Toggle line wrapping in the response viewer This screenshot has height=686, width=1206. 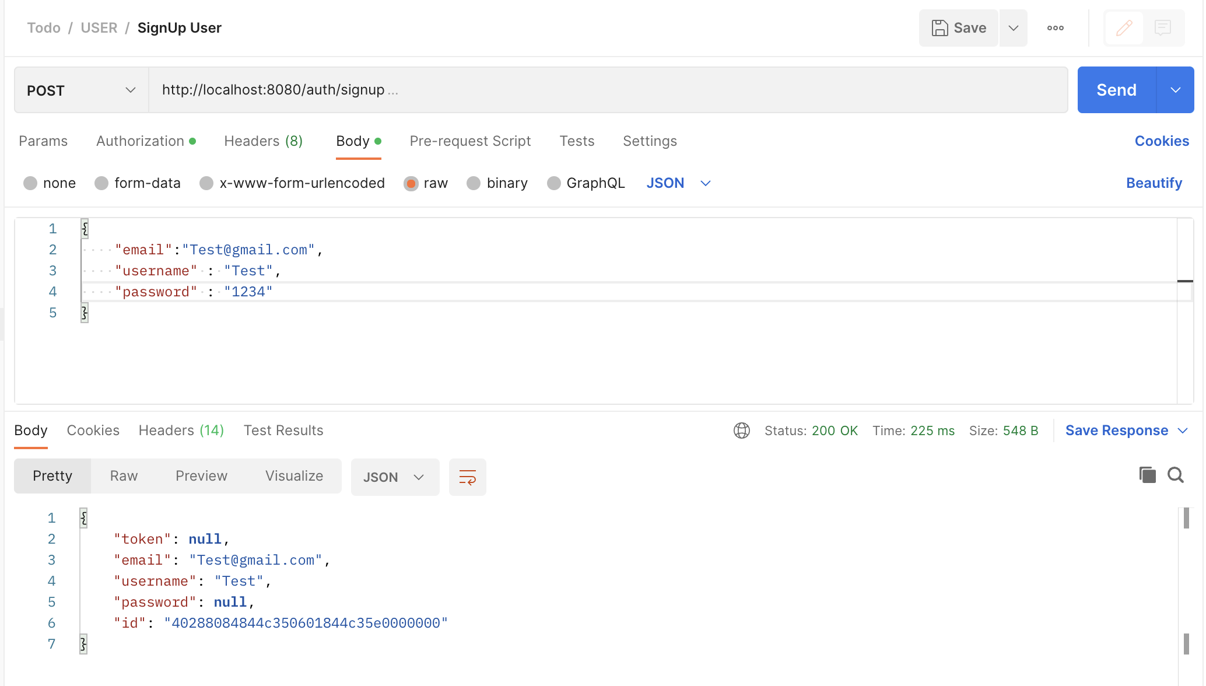pyautogui.click(x=467, y=477)
